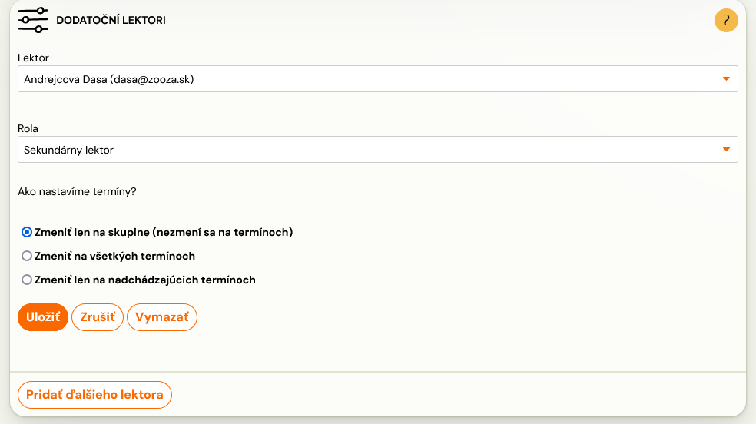This screenshot has width=756, height=424.
Task: Open the Lektor dropdown showing Andrejcova Dasa
Action: [x=377, y=79]
